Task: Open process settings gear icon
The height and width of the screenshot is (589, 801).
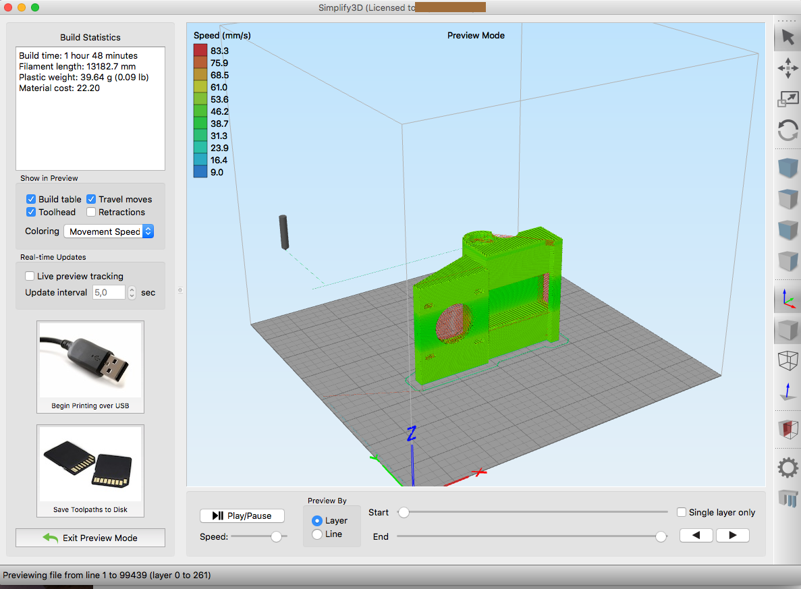Action: 787,467
